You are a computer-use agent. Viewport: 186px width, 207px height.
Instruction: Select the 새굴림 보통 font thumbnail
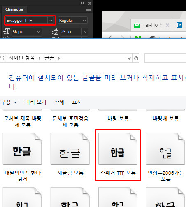tap(70, 149)
